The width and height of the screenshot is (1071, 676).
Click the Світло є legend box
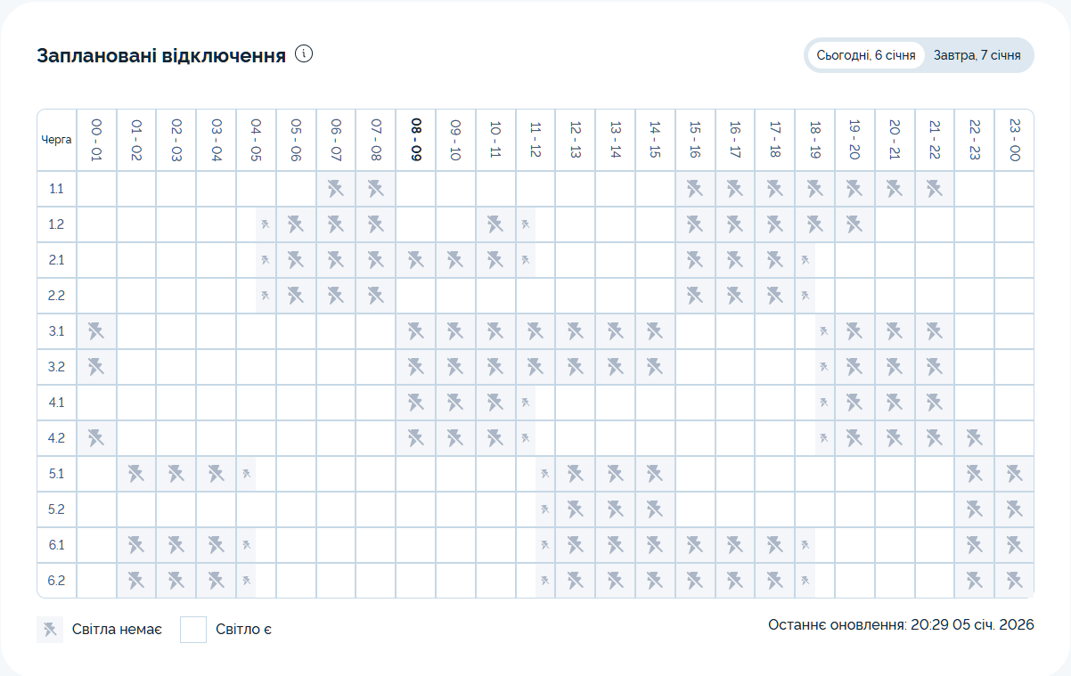(193, 630)
